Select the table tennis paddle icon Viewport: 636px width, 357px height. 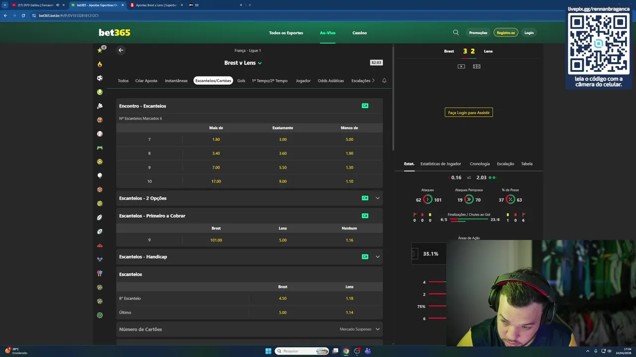(100, 273)
